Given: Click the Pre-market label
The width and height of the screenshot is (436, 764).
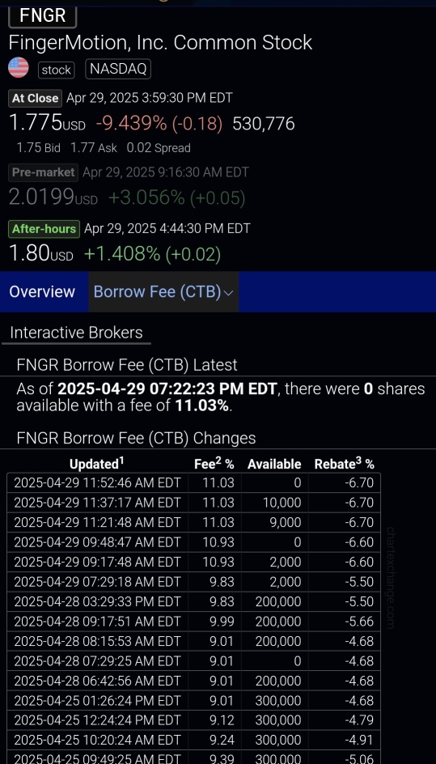Looking at the screenshot, I should point(44,172).
